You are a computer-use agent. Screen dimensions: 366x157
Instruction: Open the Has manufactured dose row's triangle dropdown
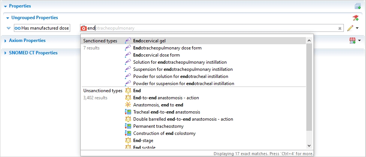(9, 28)
